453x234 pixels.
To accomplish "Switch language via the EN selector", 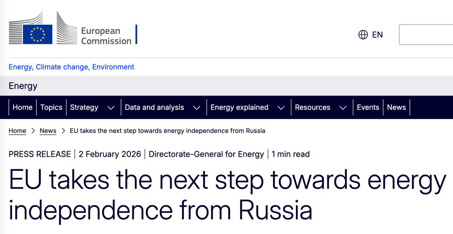I will 377,34.
